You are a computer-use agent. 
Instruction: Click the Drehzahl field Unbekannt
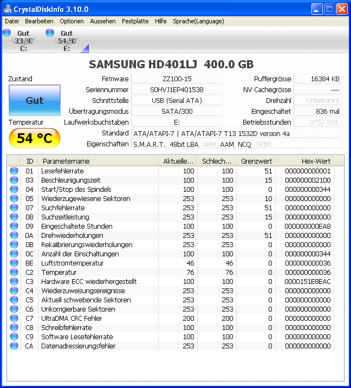(x=318, y=100)
